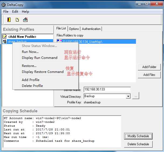Click the Profile Key value sharebackup
The width and height of the screenshot is (164, 152).
point(92,102)
